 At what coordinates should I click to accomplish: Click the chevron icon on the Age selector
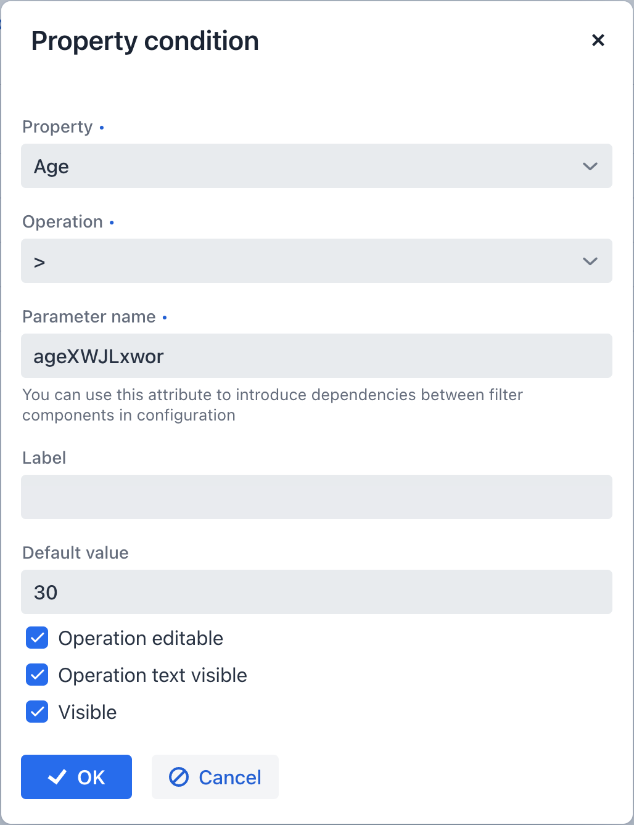[x=590, y=166]
